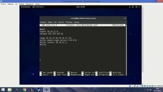Viewport: 163px width, 92px height.
Task: Click the GNOME power icon in top bar
Action: point(137,7)
